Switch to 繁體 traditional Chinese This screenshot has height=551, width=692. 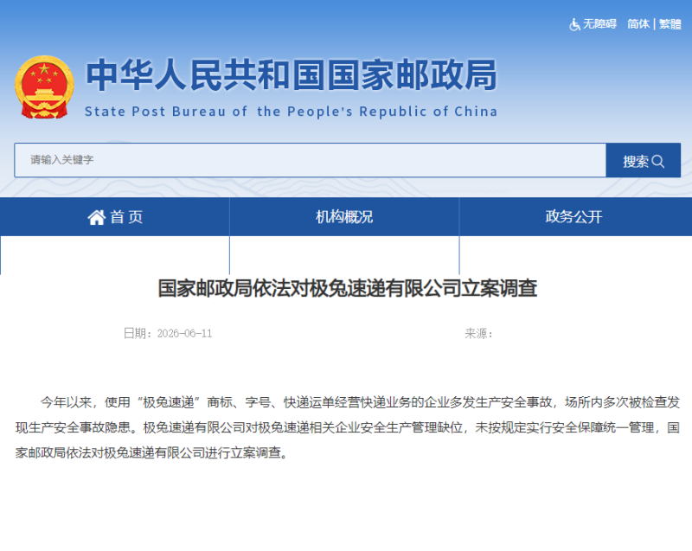pyautogui.click(x=670, y=24)
